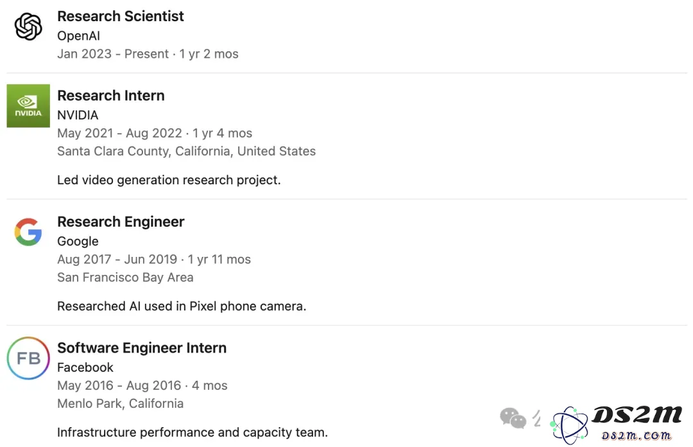This screenshot has width=693, height=447.
Task: Click the OpenAI logo icon
Action: click(28, 26)
